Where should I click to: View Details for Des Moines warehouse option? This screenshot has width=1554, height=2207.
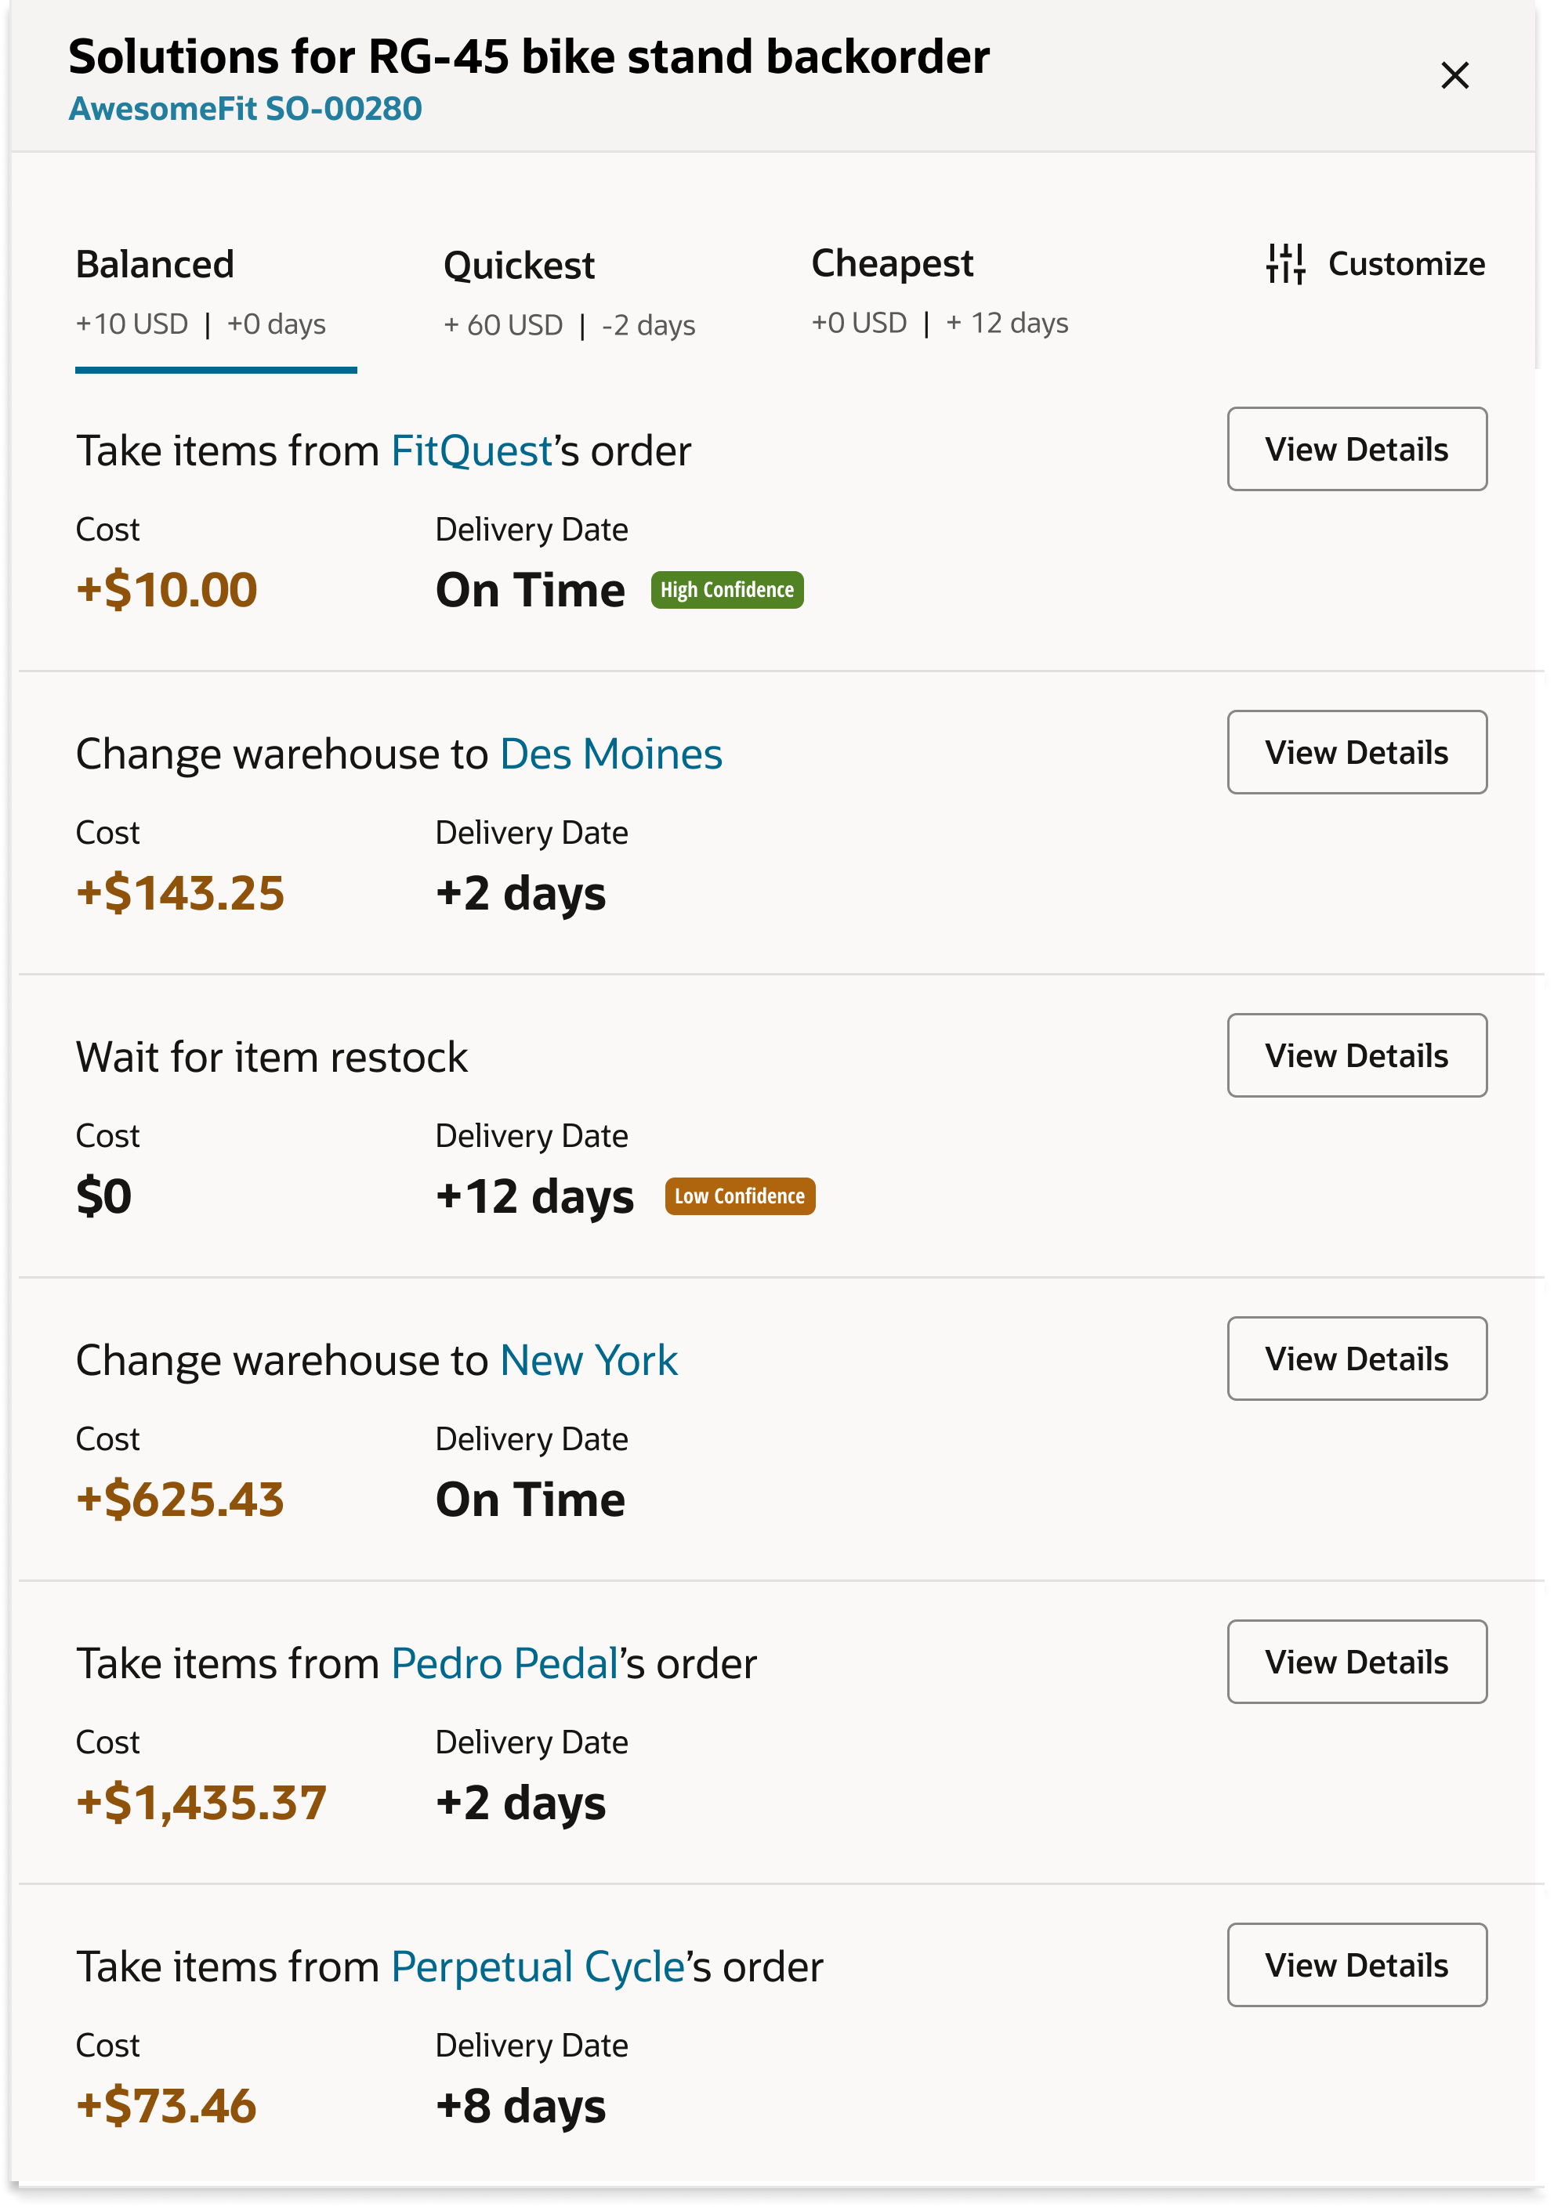coord(1356,753)
